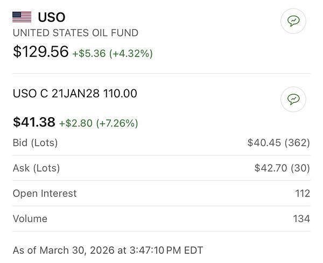Select the USO ticker symbol heading
The image size is (323, 263).
point(52,17)
